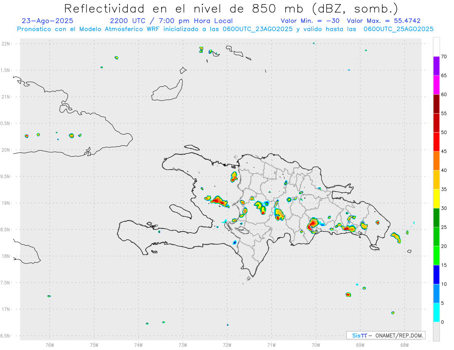Click the '68W' longitude axis label
The image size is (454, 350).
(x=404, y=345)
